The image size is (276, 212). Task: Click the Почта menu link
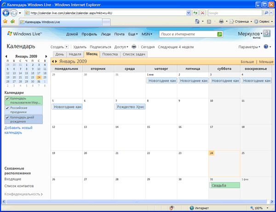point(119,34)
